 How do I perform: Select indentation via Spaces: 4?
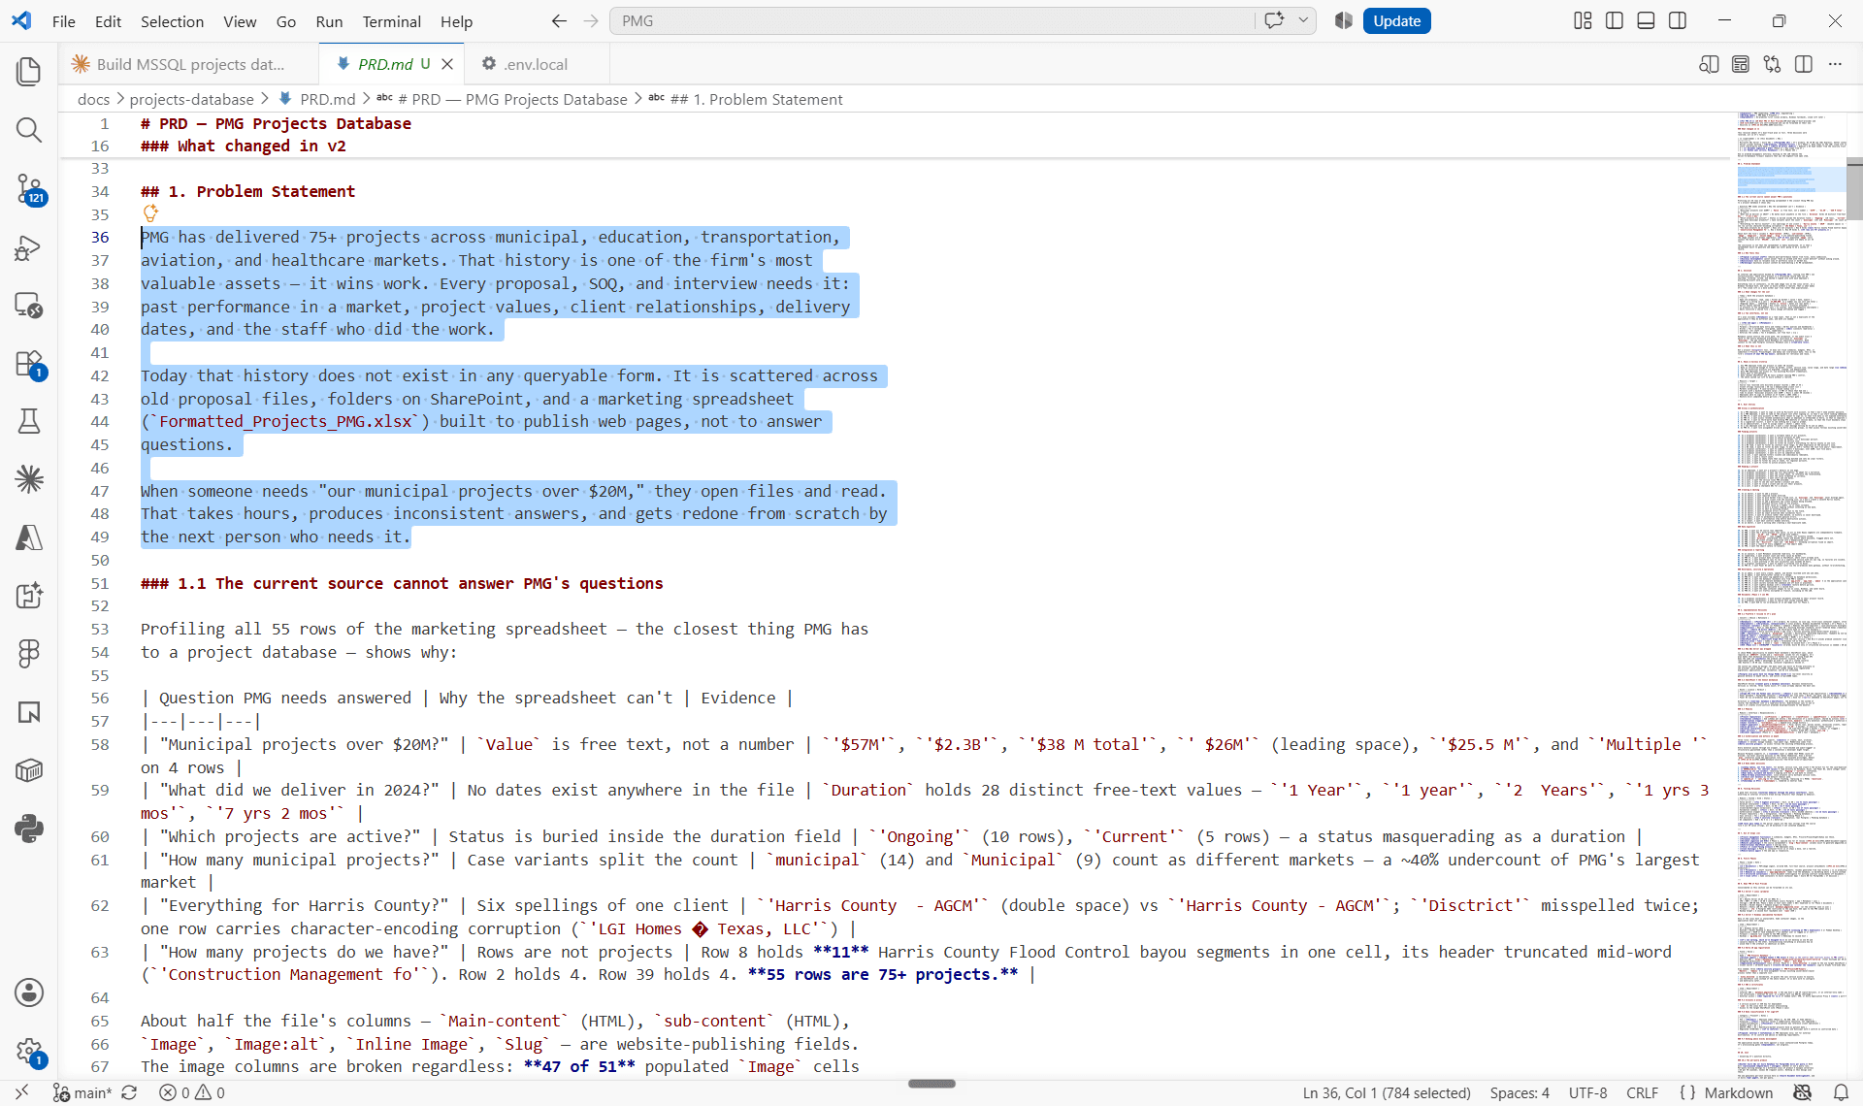1520,1092
